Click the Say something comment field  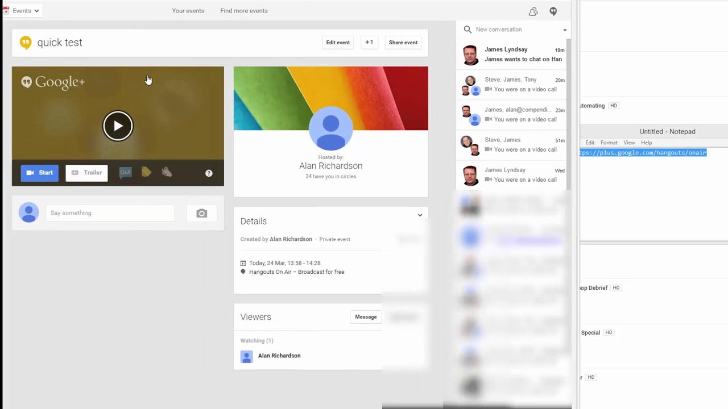[110, 213]
